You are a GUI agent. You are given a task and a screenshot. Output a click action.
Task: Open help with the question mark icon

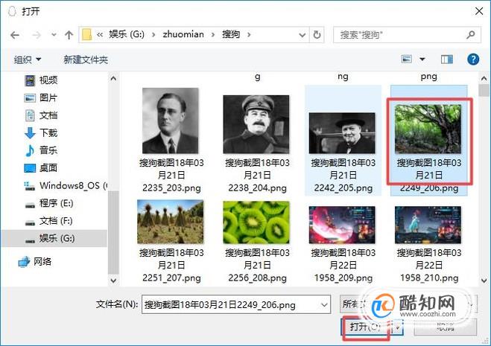point(473,59)
